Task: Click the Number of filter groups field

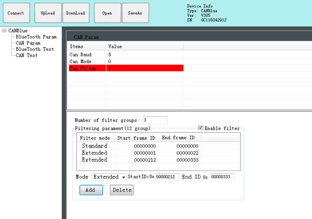Action: point(155,120)
